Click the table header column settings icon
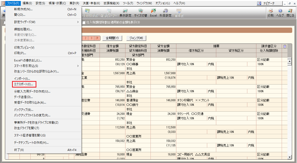 pyautogui.click(x=285, y=46)
